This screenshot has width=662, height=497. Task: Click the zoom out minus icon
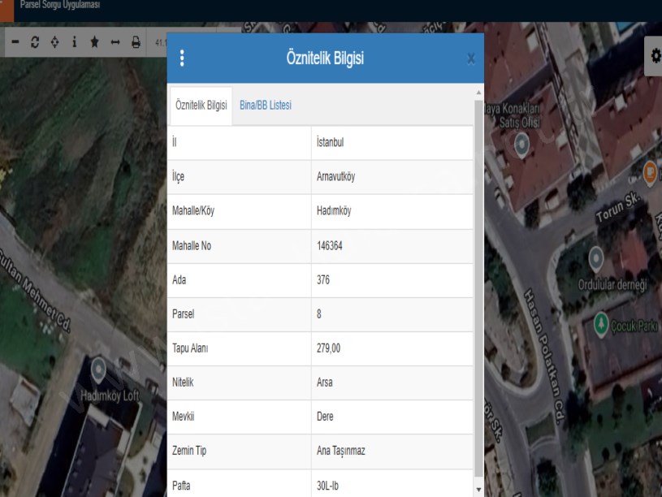coord(16,42)
